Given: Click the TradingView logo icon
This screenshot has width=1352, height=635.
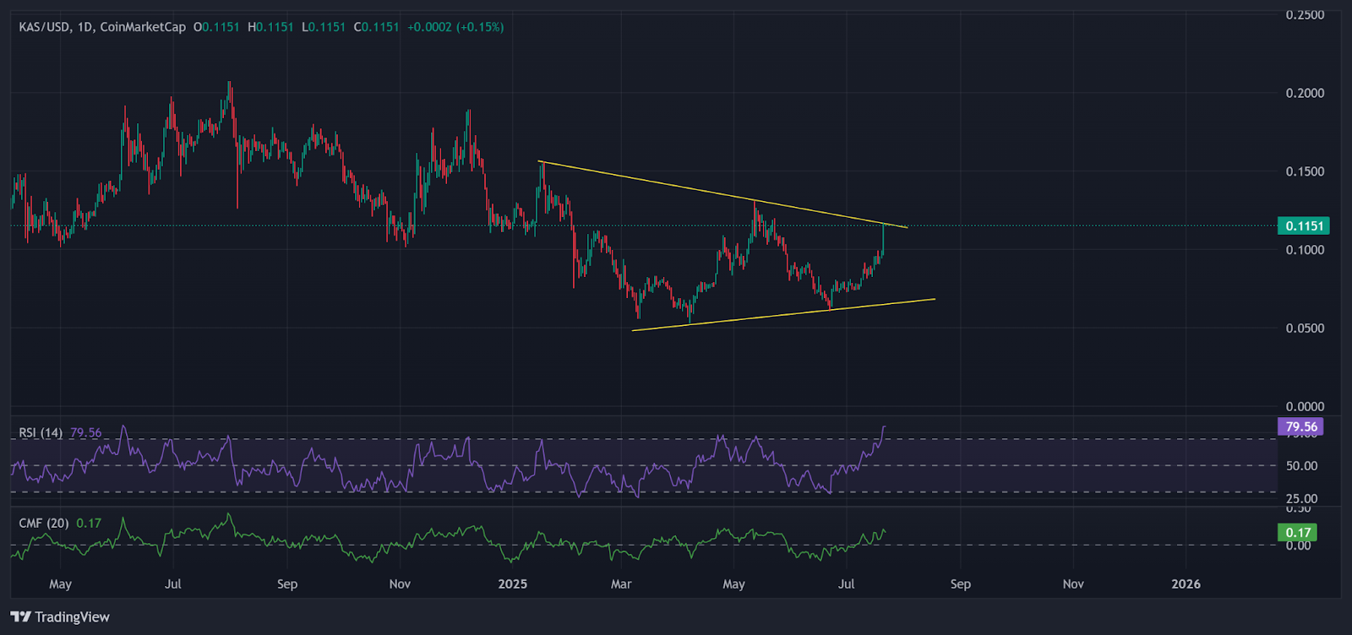Looking at the screenshot, I should 21,617.
